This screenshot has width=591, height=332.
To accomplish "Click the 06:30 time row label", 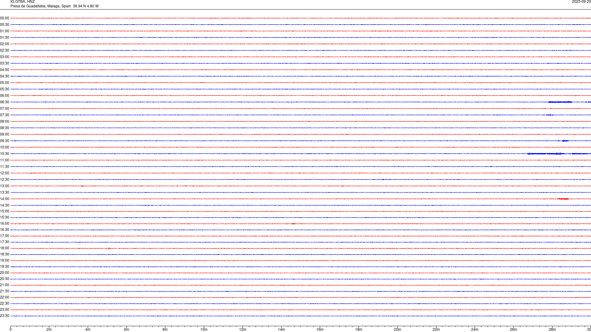I will [5, 102].
